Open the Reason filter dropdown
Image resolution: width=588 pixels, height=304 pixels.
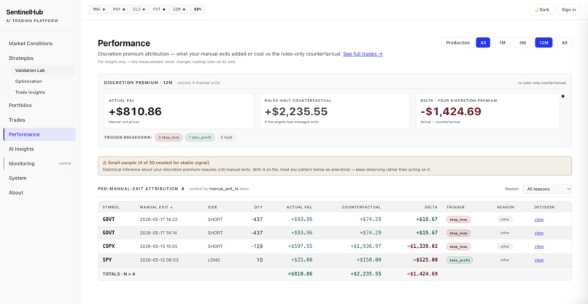pos(547,189)
